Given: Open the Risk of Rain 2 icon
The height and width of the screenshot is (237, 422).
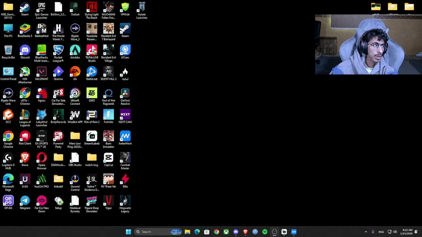Looking at the screenshot, I should tap(92, 117).
